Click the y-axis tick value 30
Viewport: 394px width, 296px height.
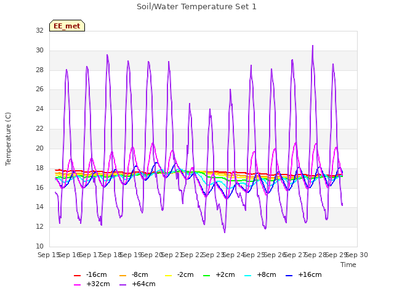click(x=39, y=51)
